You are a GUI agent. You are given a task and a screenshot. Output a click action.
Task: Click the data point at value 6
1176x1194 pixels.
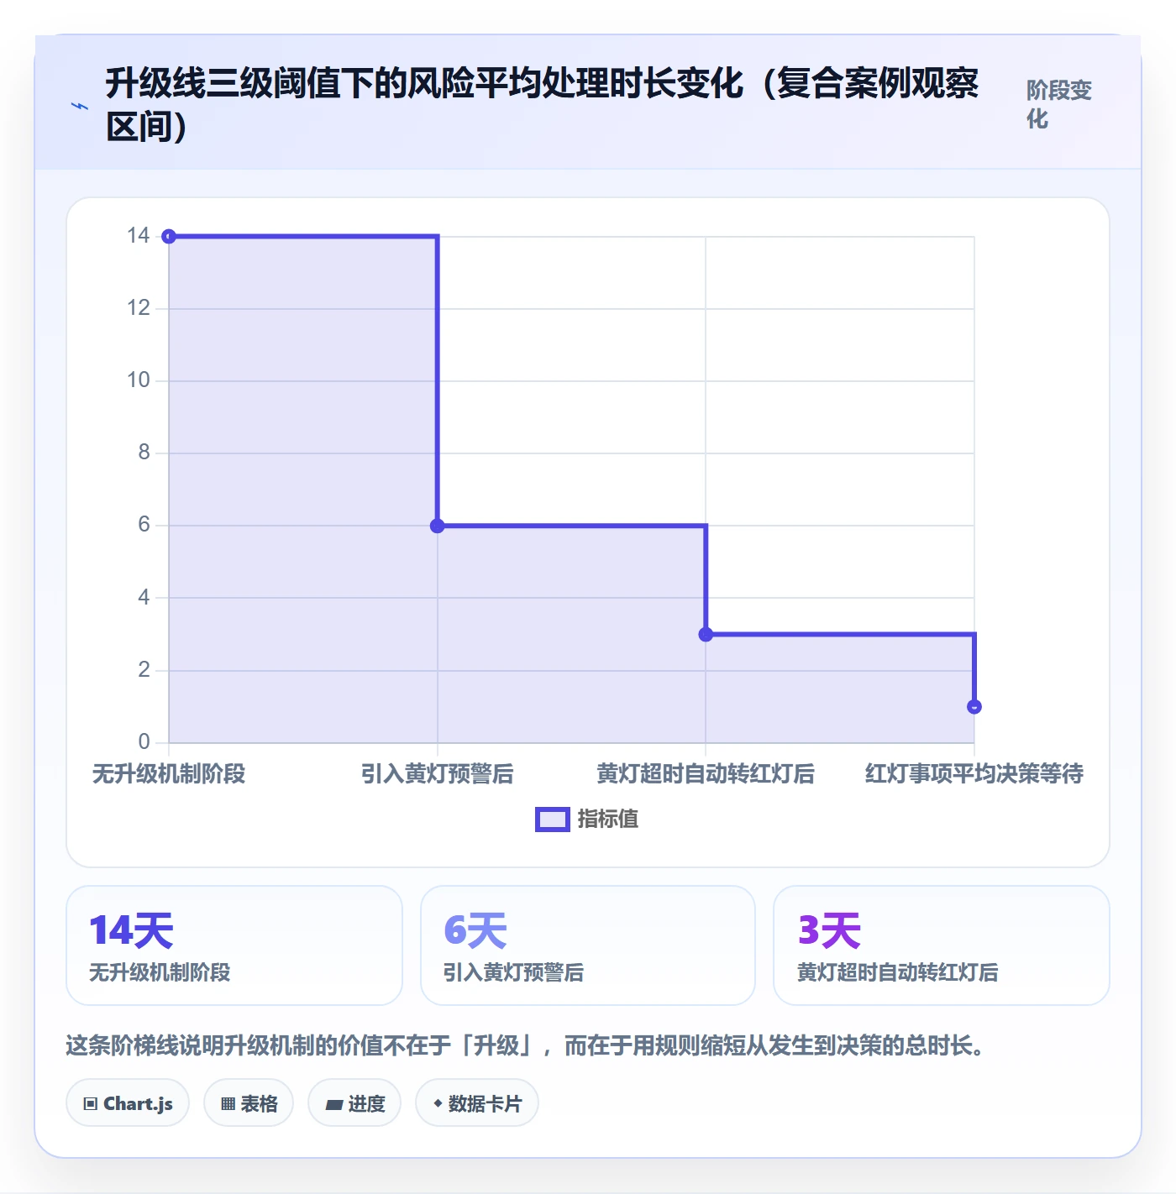point(438,526)
